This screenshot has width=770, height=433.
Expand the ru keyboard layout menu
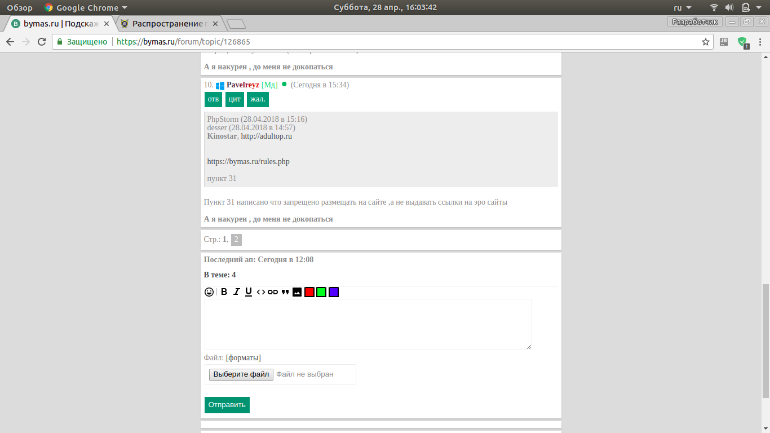coord(683,8)
